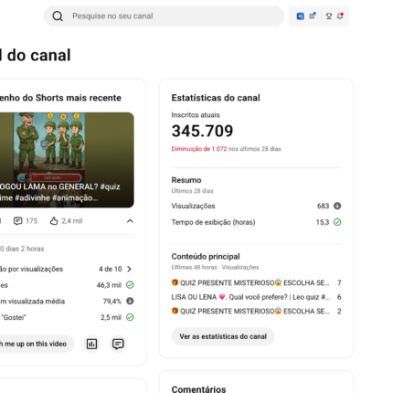Click the green check beside Tempo de exibição
Viewport: 393px width, 393px height.
click(337, 222)
